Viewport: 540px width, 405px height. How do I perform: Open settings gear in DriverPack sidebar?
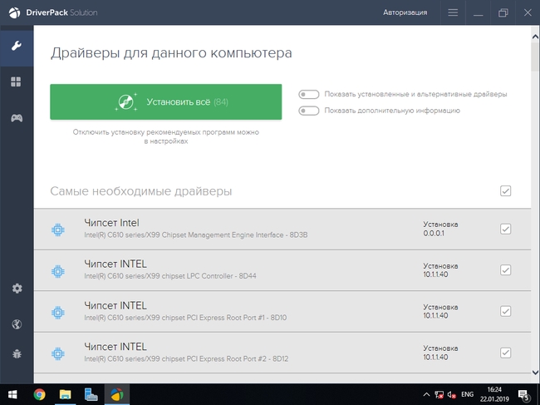pos(17,288)
